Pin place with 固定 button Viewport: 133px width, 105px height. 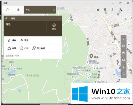pyautogui.click(x=24, y=40)
